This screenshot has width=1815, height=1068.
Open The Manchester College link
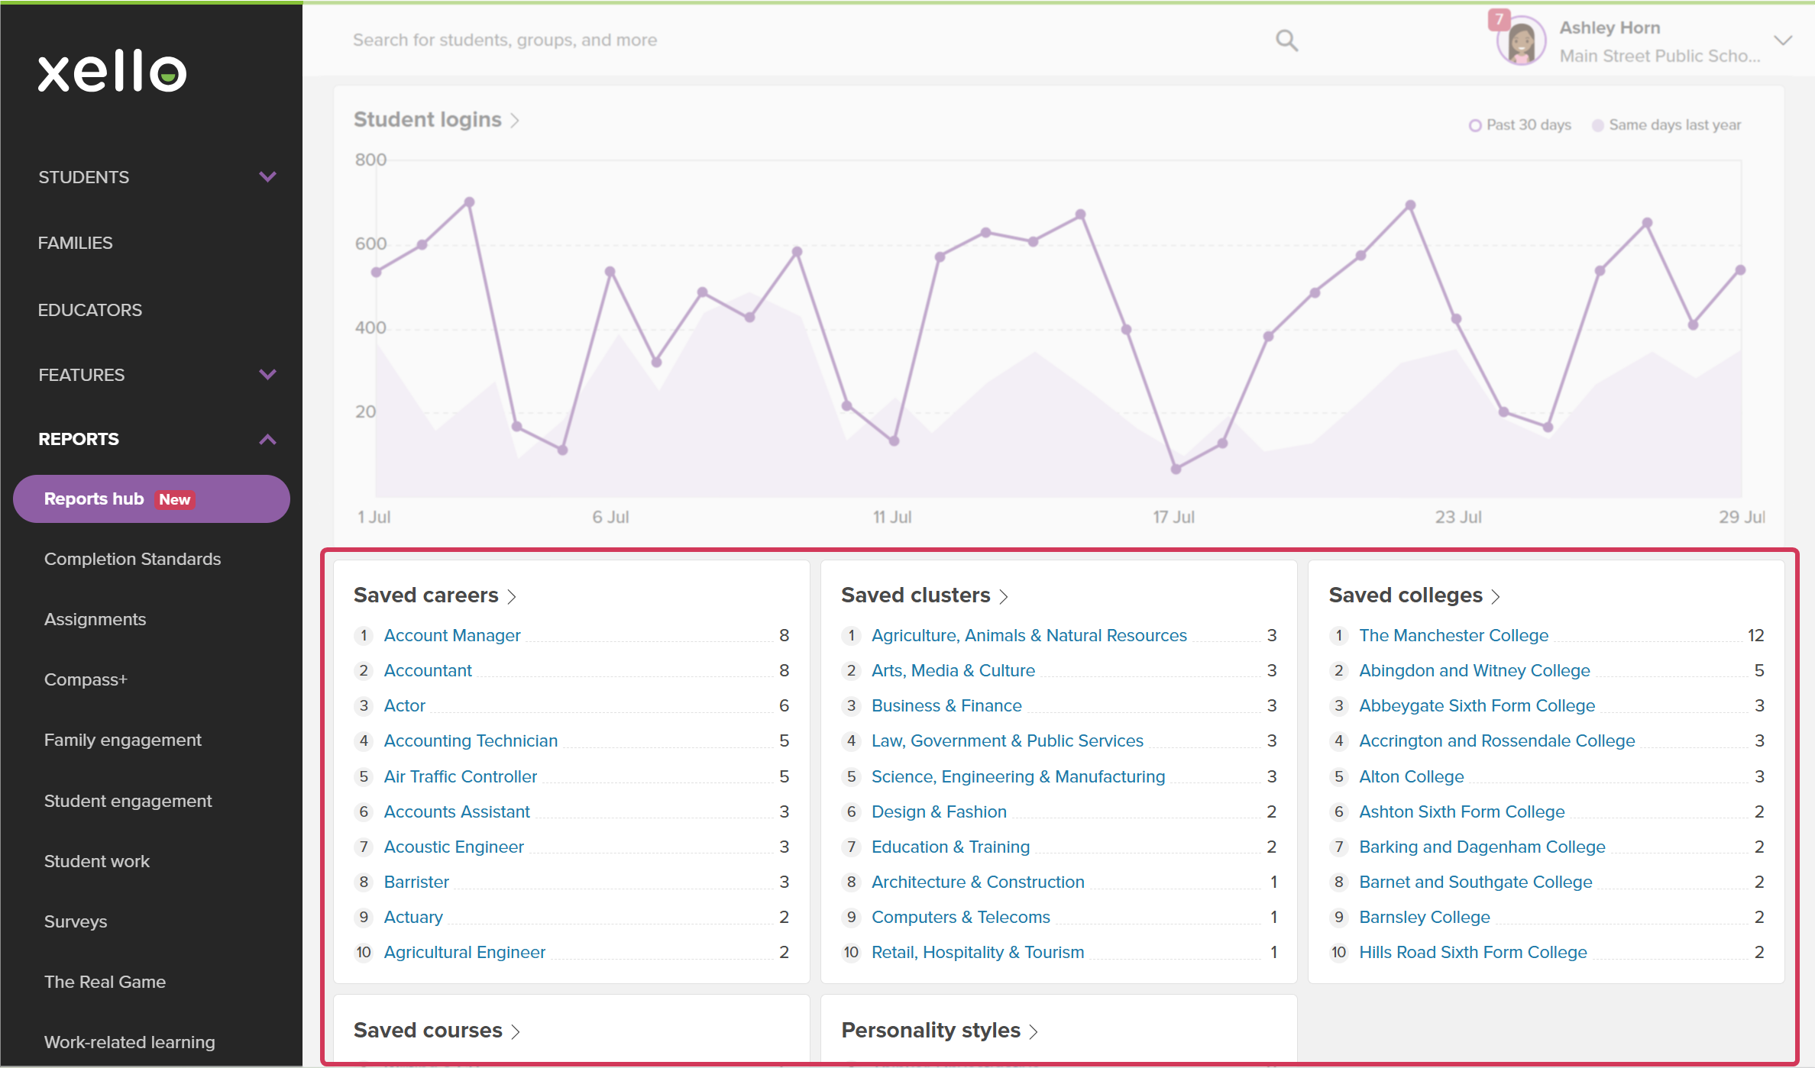pyautogui.click(x=1454, y=635)
